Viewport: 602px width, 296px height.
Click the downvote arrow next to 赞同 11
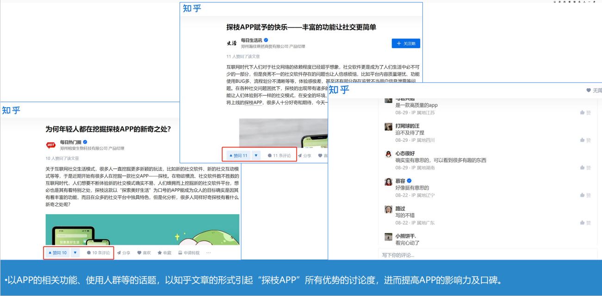click(256, 156)
